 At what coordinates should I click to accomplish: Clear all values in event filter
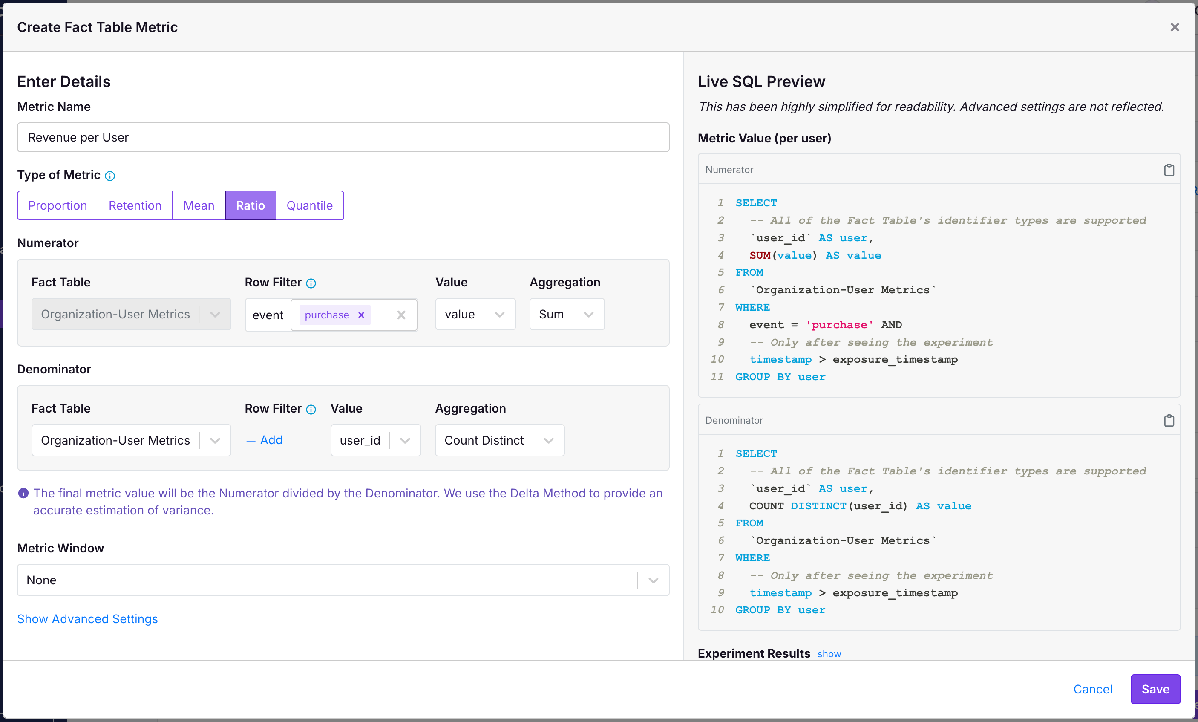tap(401, 315)
